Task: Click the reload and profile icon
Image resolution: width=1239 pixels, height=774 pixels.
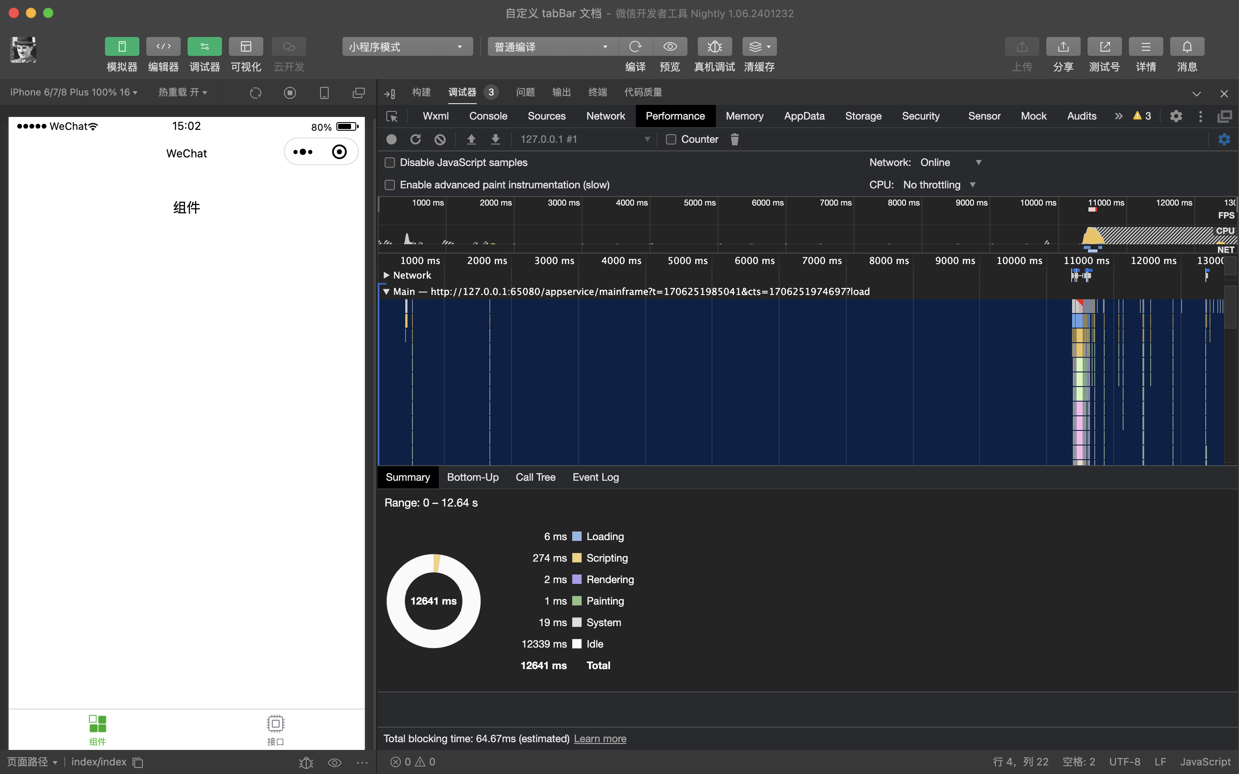Action: tap(416, 139)
